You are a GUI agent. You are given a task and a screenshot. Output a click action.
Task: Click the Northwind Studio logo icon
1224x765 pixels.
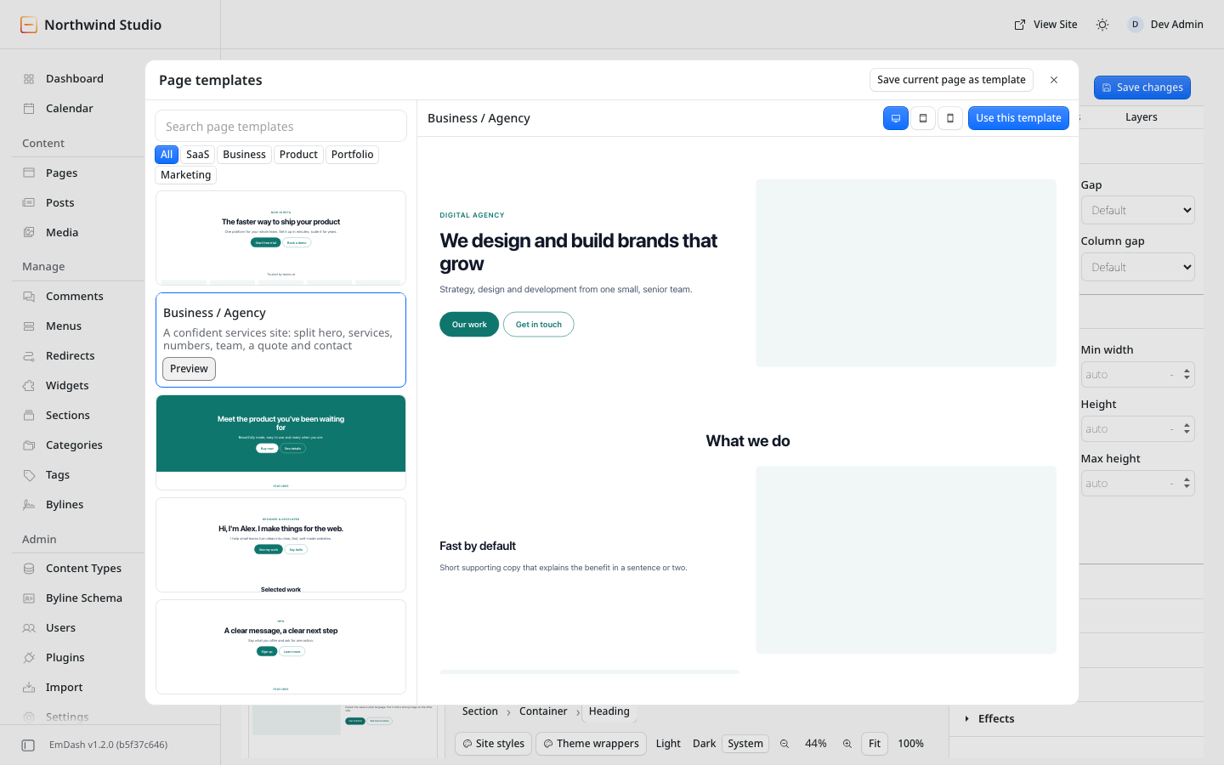[29, 25]
